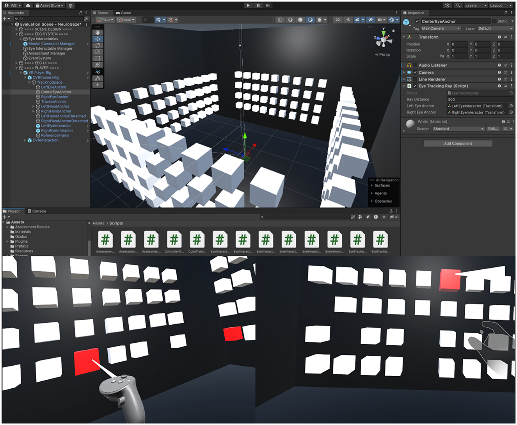Screen dimensions: 517x425
Task: Disable the Camera component checkbox
Action: click(415, 73)
